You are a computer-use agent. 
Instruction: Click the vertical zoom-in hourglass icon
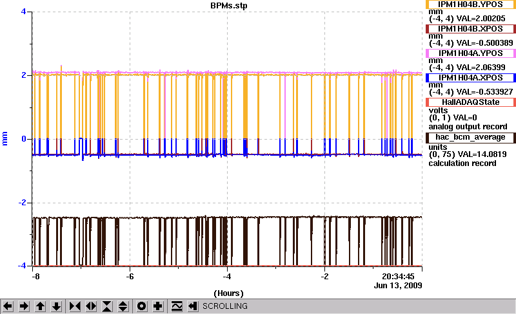tap(107, 306)
